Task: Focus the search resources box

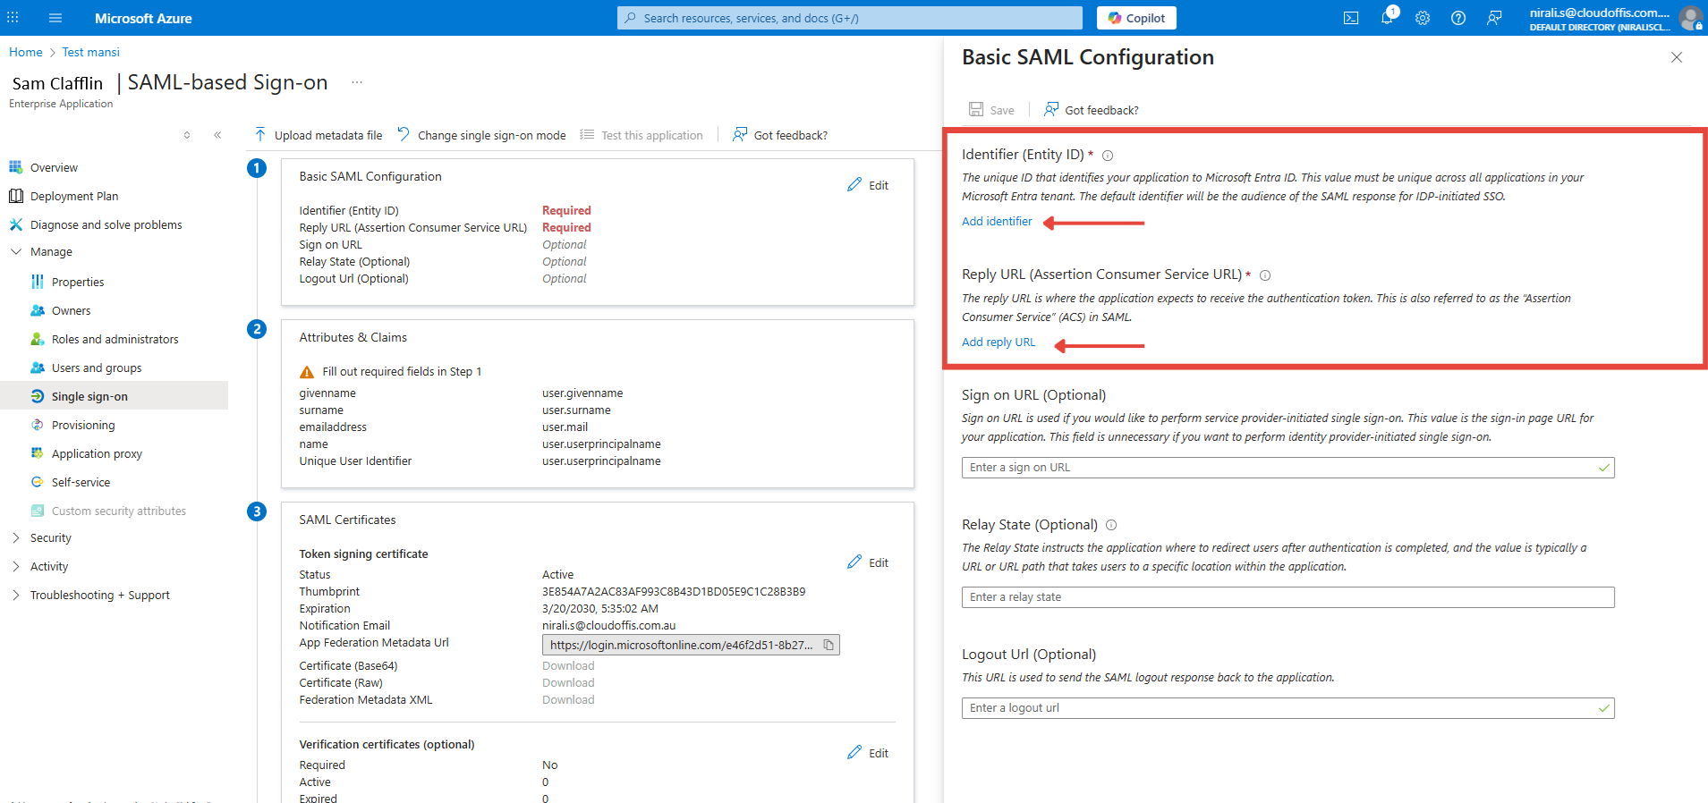Action: (850, 18)
